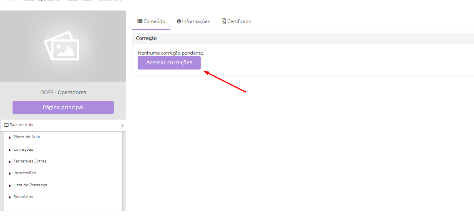474x217 pixels.
Task: Click the DDSS - Teste breadcrumb link
Action: point(79,1)
